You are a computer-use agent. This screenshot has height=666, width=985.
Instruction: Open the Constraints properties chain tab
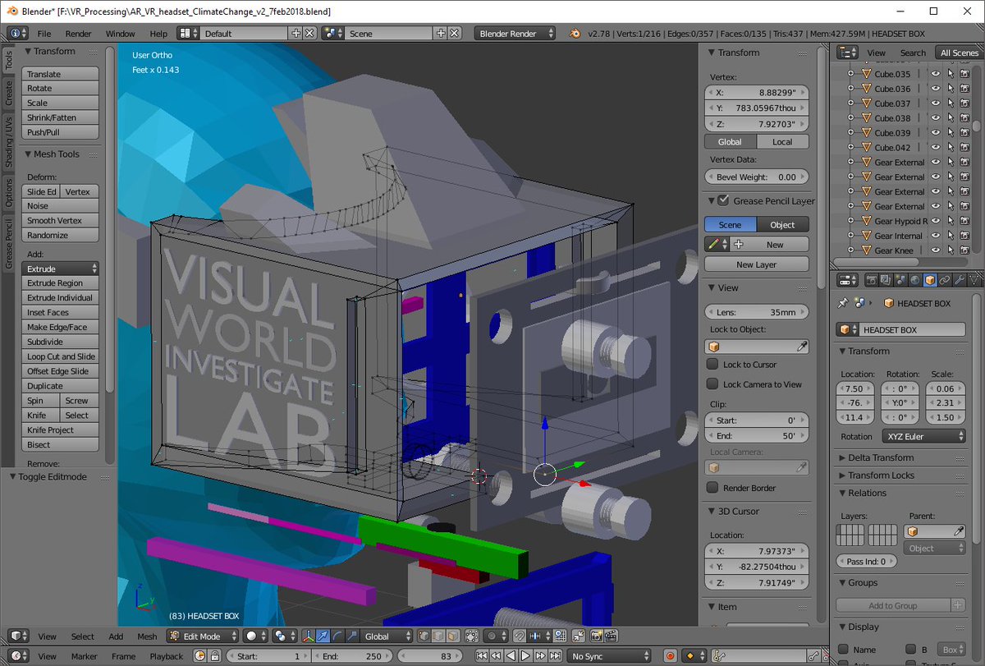click(945, 280)
